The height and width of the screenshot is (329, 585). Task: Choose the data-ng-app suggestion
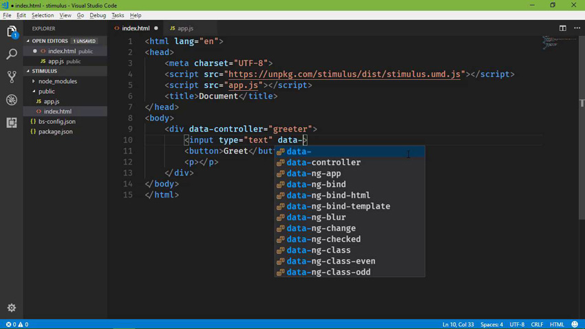350,173
